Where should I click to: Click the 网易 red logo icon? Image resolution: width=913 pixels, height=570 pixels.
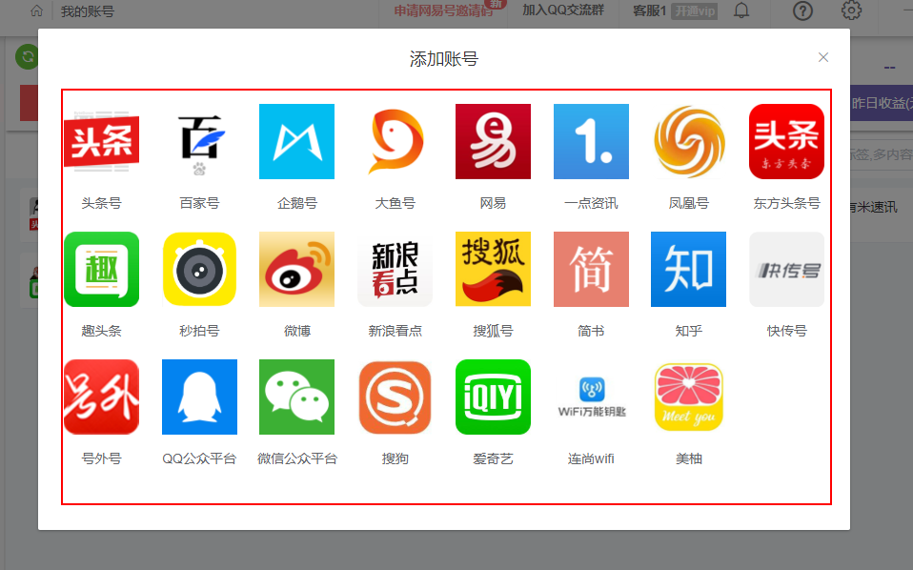coord(493,142)
